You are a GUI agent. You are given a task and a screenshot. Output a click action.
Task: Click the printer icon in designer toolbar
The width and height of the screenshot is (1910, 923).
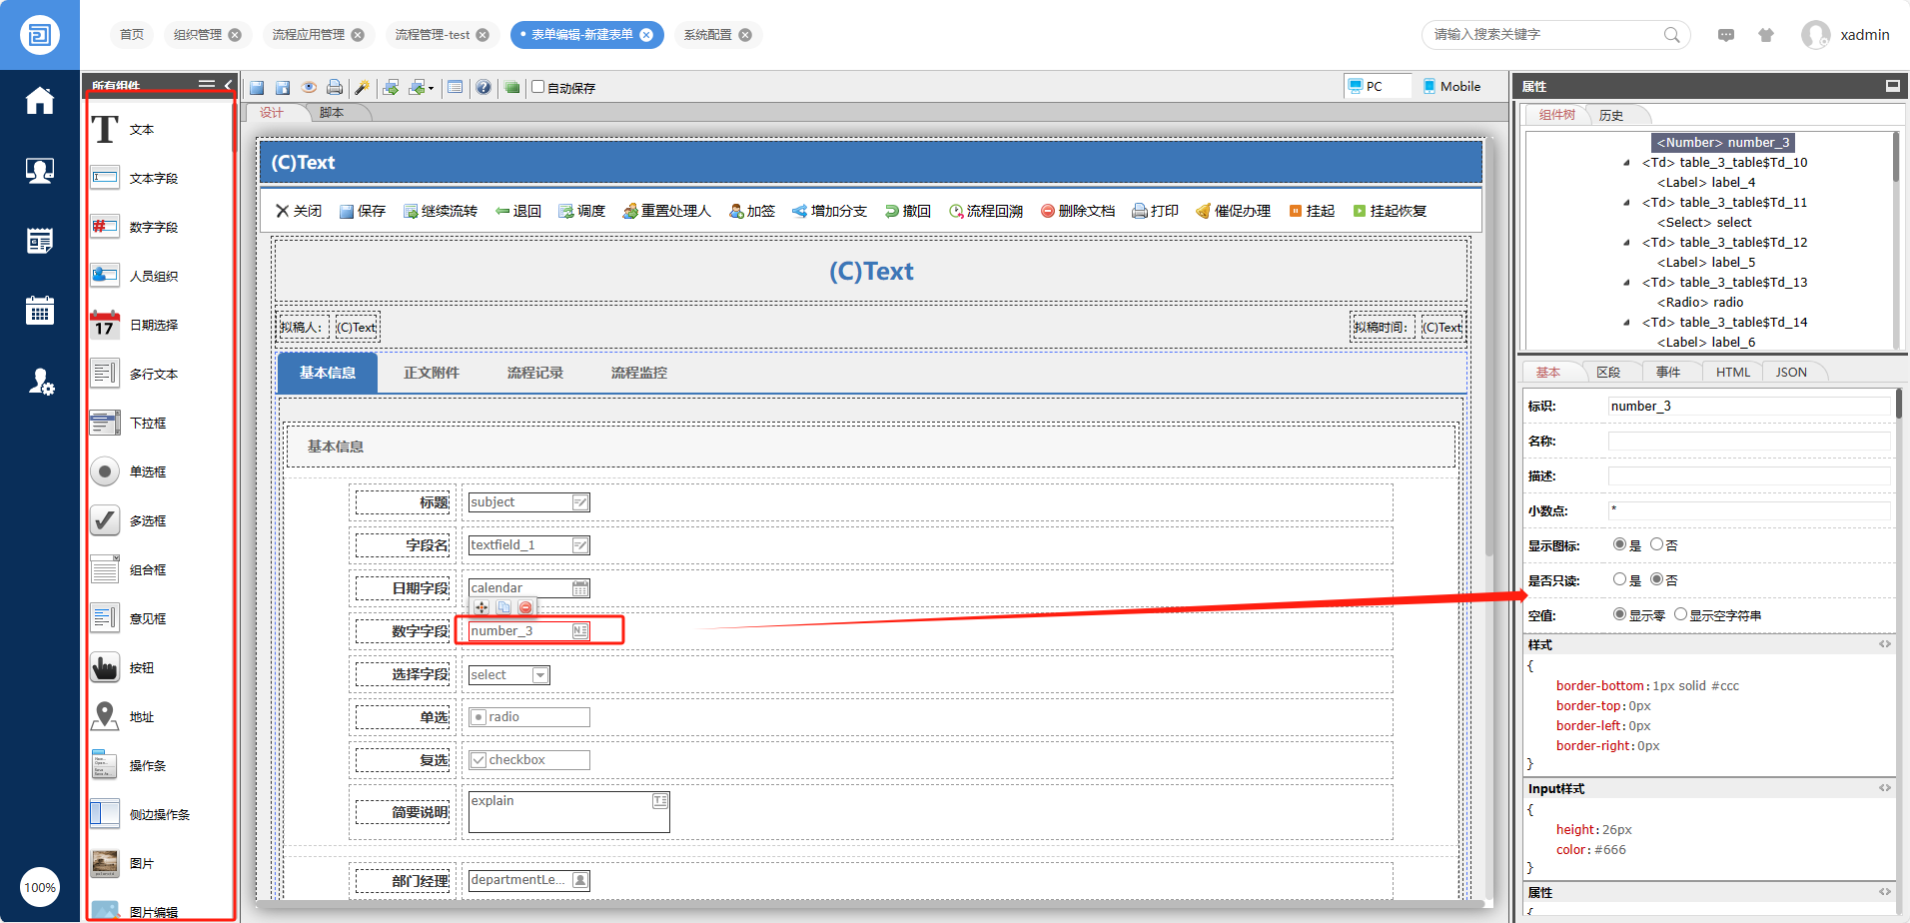pyautogui.click(x=335, y=88)
